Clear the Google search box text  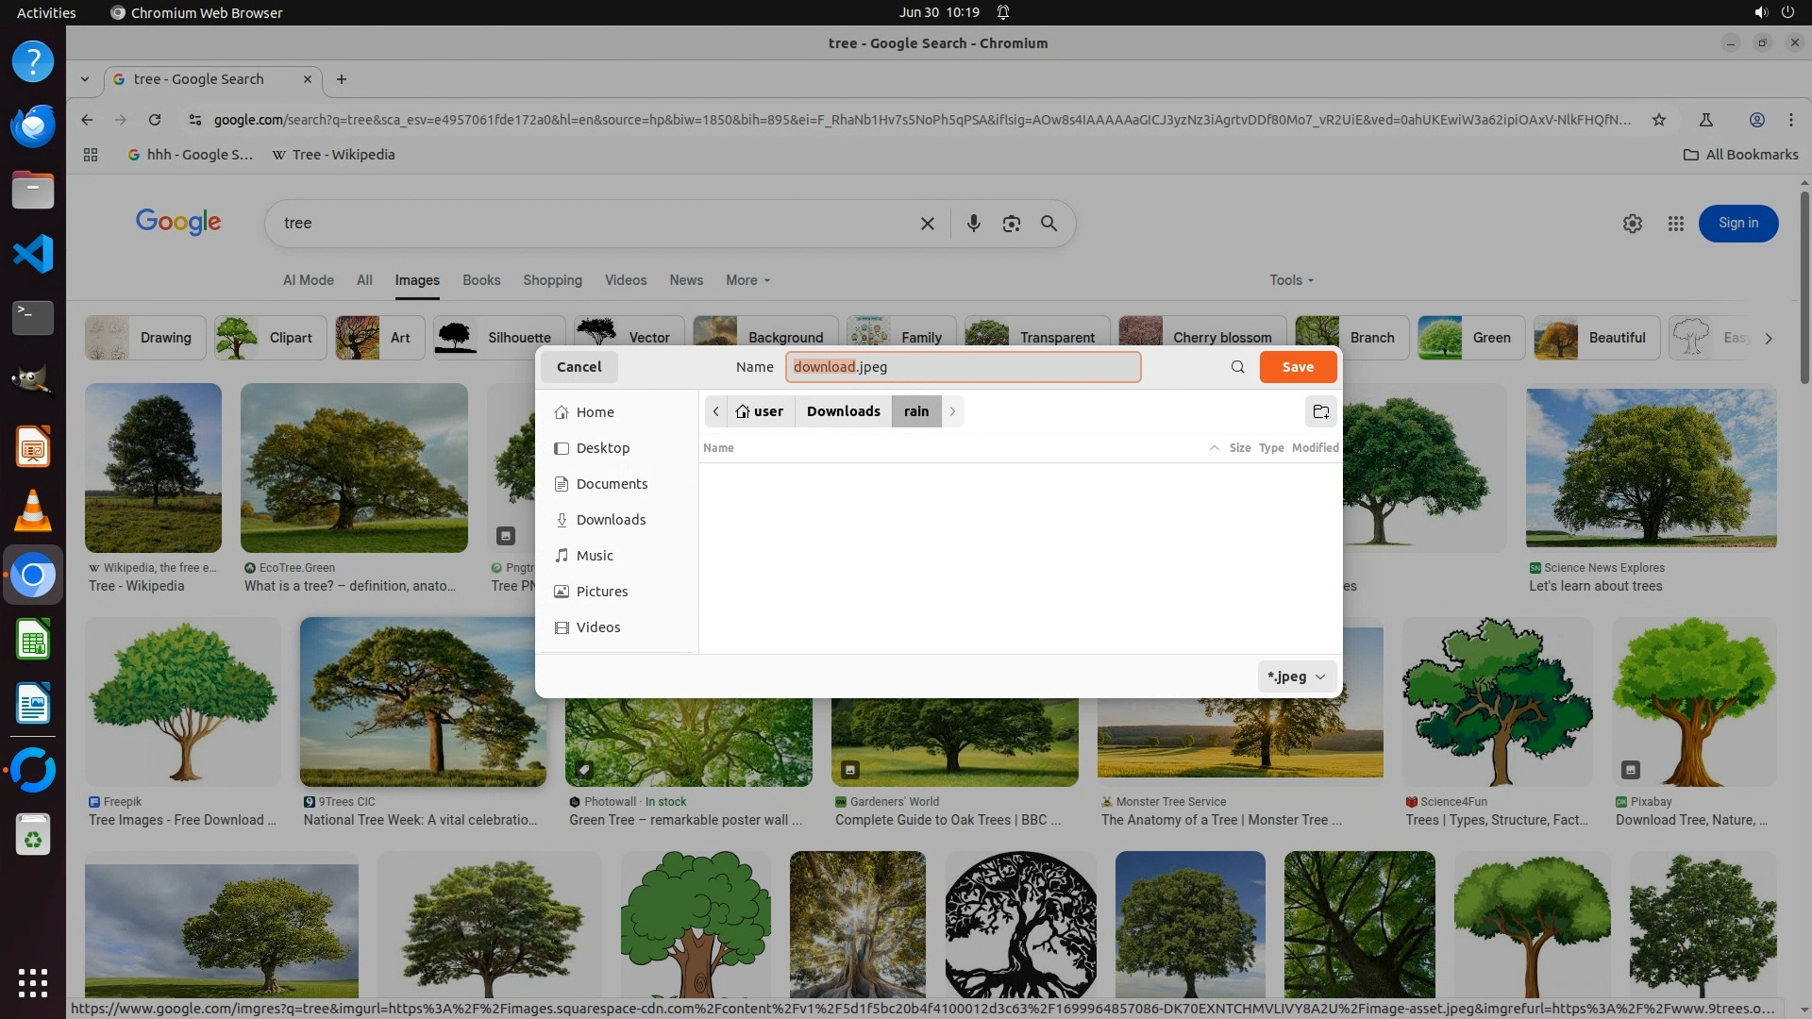click(927, 224)
